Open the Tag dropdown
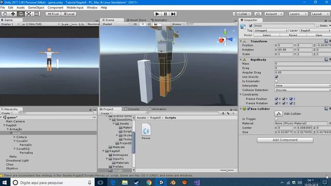This screenshot has height=186, width=331. [271, 30]
